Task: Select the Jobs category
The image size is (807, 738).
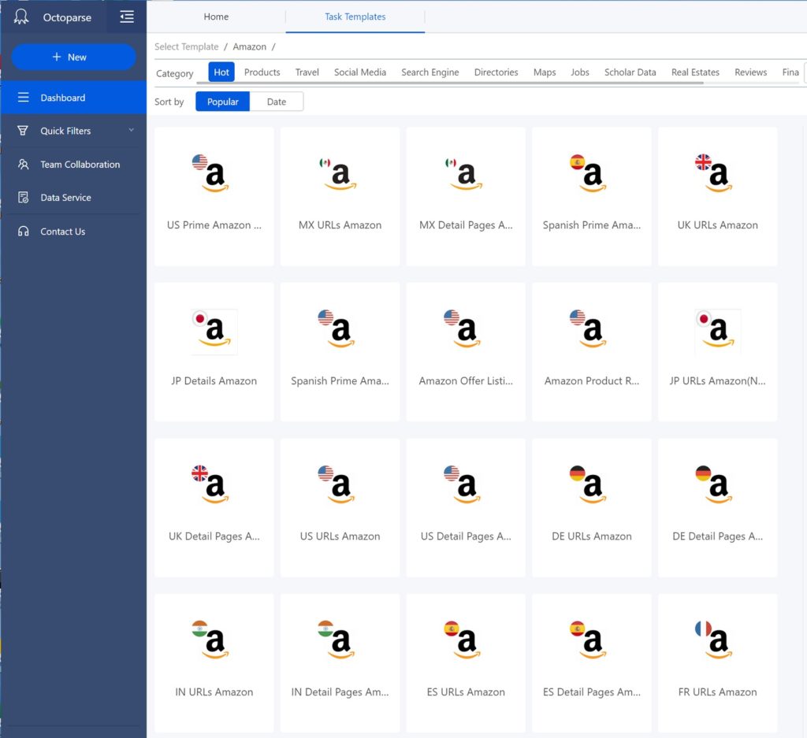Action: click(x=580, y=72)
